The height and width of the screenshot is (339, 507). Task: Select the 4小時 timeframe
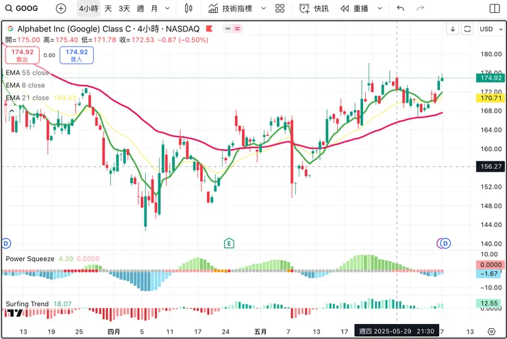[x=88, y=8]
